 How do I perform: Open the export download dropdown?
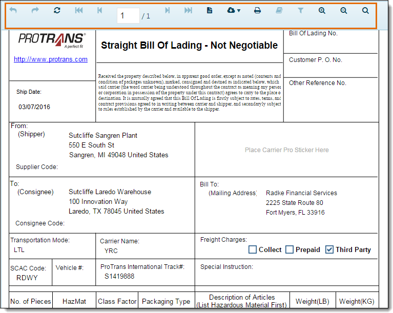point(234,10)
